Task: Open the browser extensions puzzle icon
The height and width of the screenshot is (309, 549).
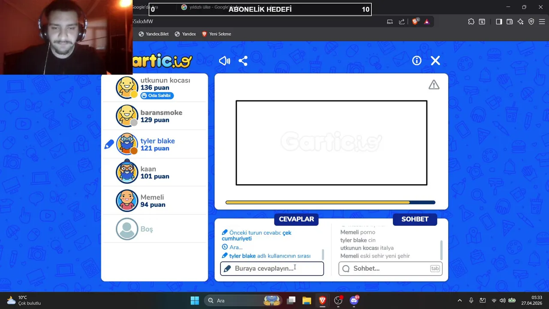Action: [x=471, y=21]
